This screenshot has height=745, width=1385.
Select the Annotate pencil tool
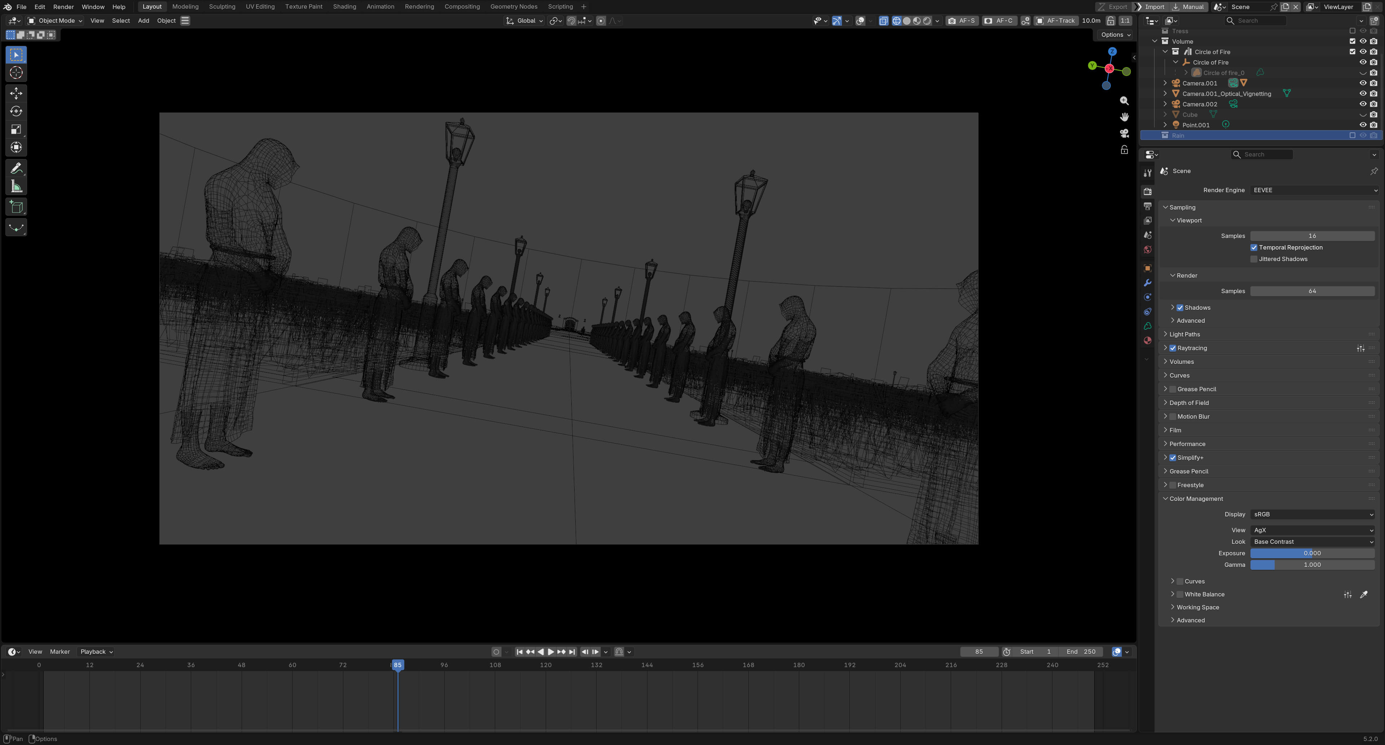pos(16,168)
